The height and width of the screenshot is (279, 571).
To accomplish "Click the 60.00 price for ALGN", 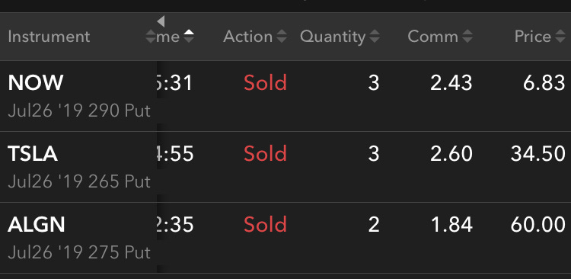I will coord(538,225).
